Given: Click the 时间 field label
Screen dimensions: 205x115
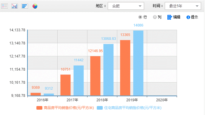Looking at the screenshot, I should pyautogui.click(x=158, y=6).
